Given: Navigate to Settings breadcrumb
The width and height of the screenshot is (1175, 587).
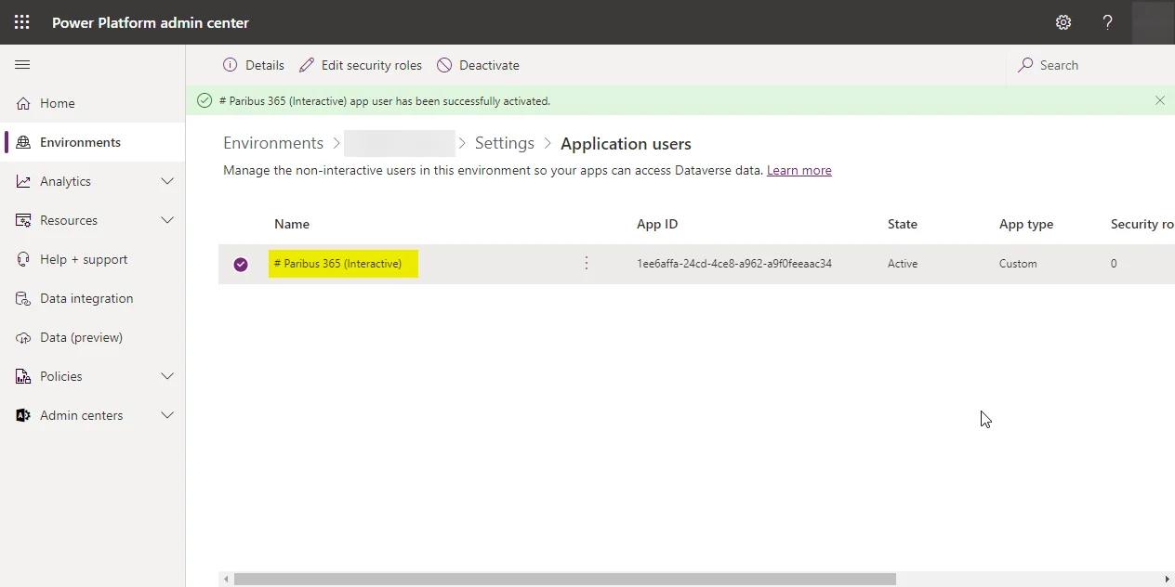Looking at the screenshot, I should coord(505,143).
